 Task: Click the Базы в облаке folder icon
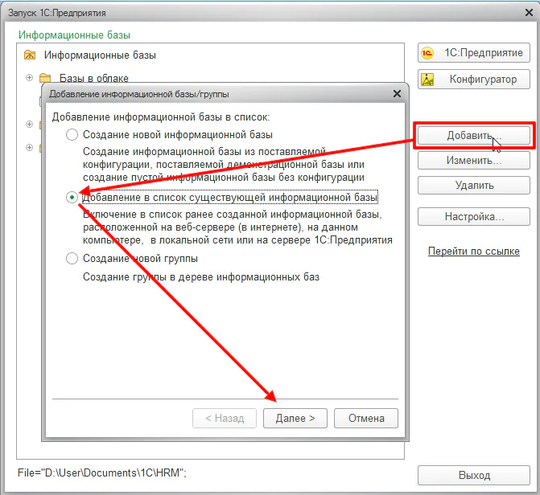pyautogui.click(x=45, y=79)
